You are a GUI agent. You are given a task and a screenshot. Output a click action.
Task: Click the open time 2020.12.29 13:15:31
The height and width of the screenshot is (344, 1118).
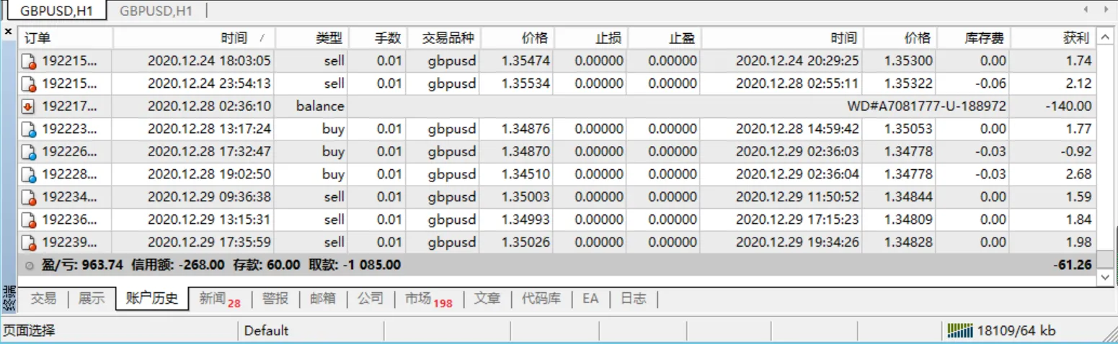(x=209, y=220)
